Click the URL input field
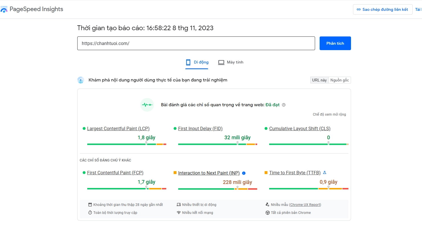Screen dimensions: 422x225 [196, 44]
